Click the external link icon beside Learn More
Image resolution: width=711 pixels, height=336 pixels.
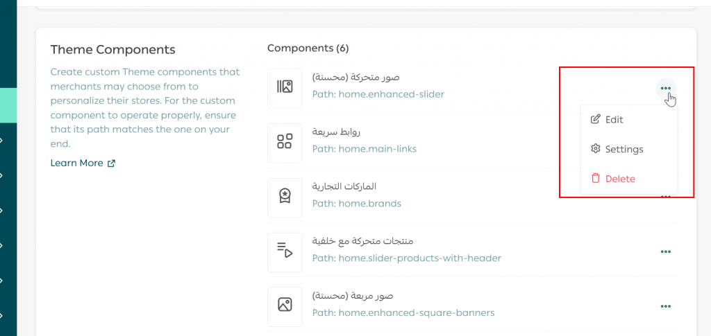point(111,163)
